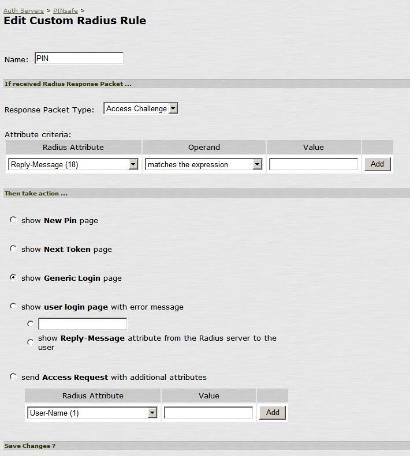Click the 'Response Packet Type:' label
The image size is (410, 456).
point(49,110)
